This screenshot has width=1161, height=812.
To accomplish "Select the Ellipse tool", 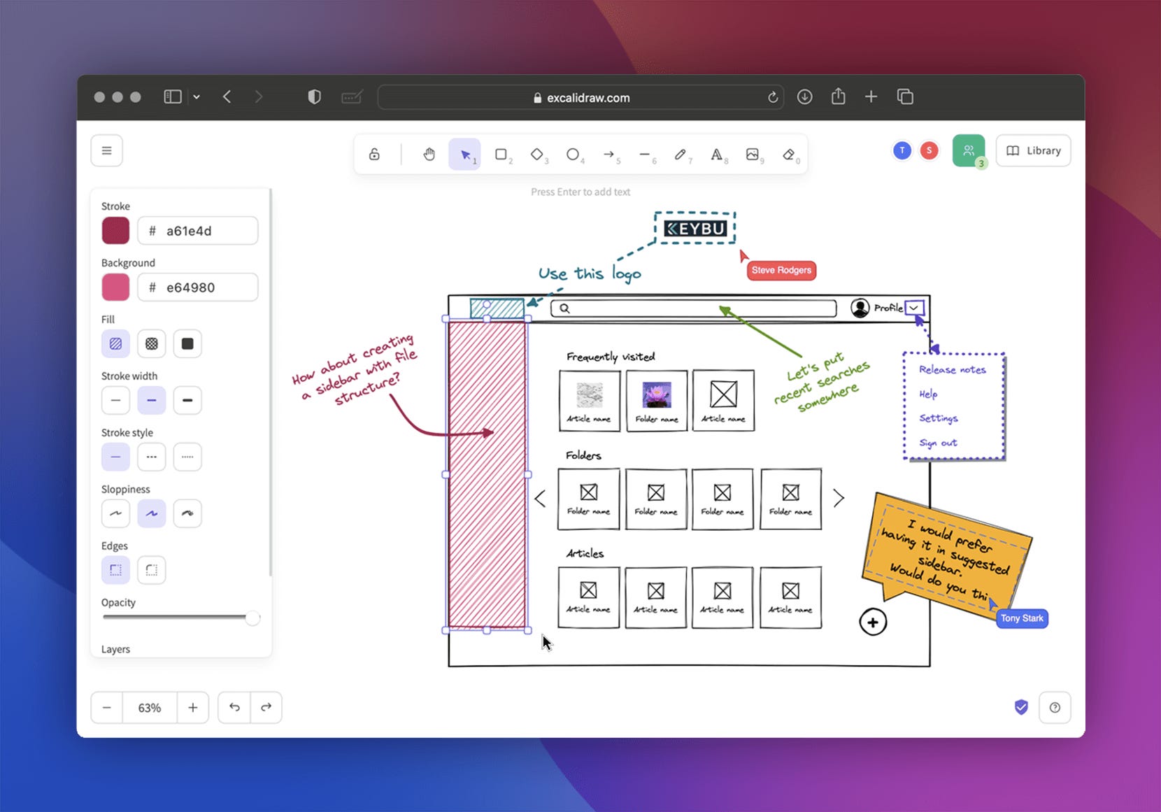I will (574, 154).
